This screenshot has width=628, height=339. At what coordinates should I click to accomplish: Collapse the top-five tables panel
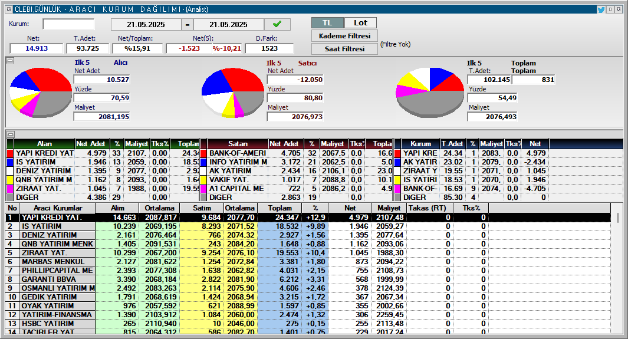point(11,134)
